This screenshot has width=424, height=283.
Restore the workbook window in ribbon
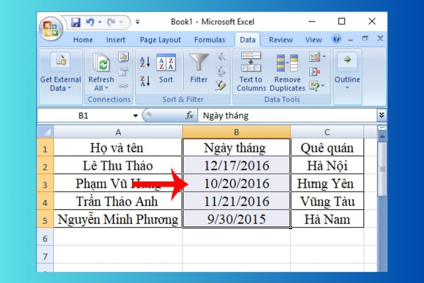tap(365, 39)
